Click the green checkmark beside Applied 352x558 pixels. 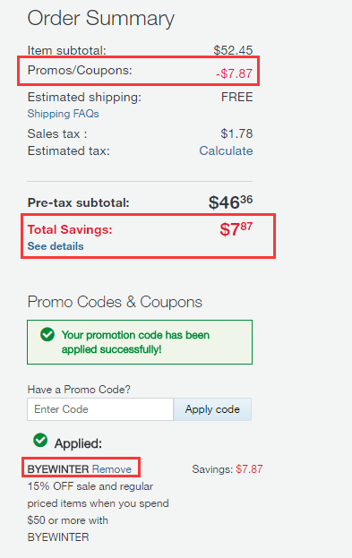click(40, 440)
